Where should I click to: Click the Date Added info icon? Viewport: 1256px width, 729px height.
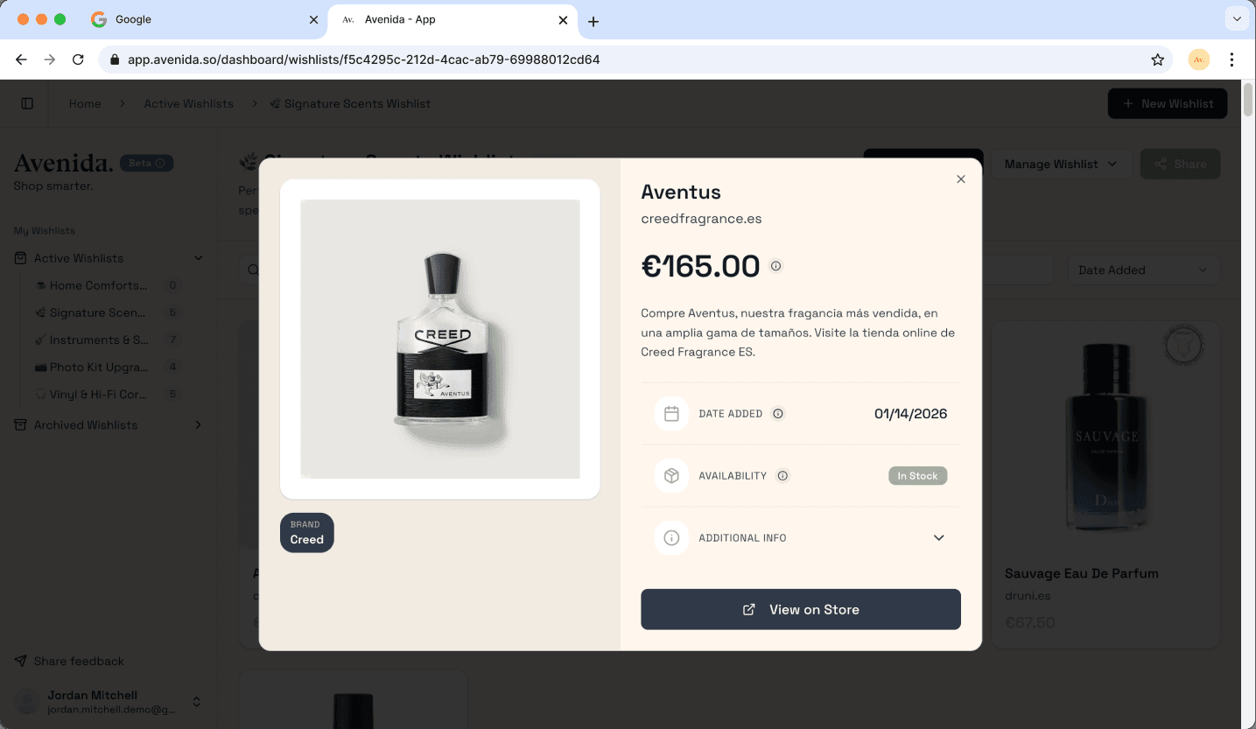778,414
